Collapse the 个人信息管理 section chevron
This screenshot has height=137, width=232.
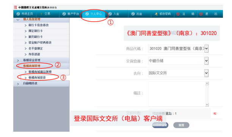[18, 20]
